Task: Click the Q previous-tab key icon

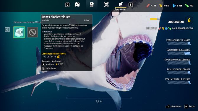Action: (x=67, y=5)
